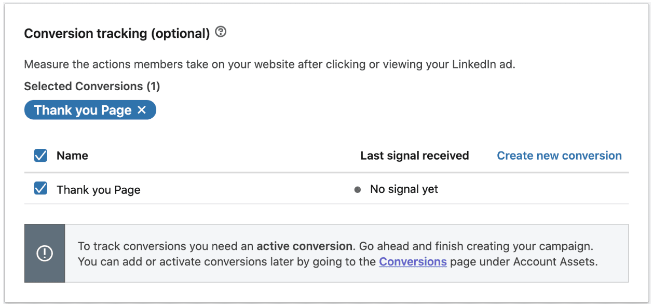Click the Last signal received column header

415,156
